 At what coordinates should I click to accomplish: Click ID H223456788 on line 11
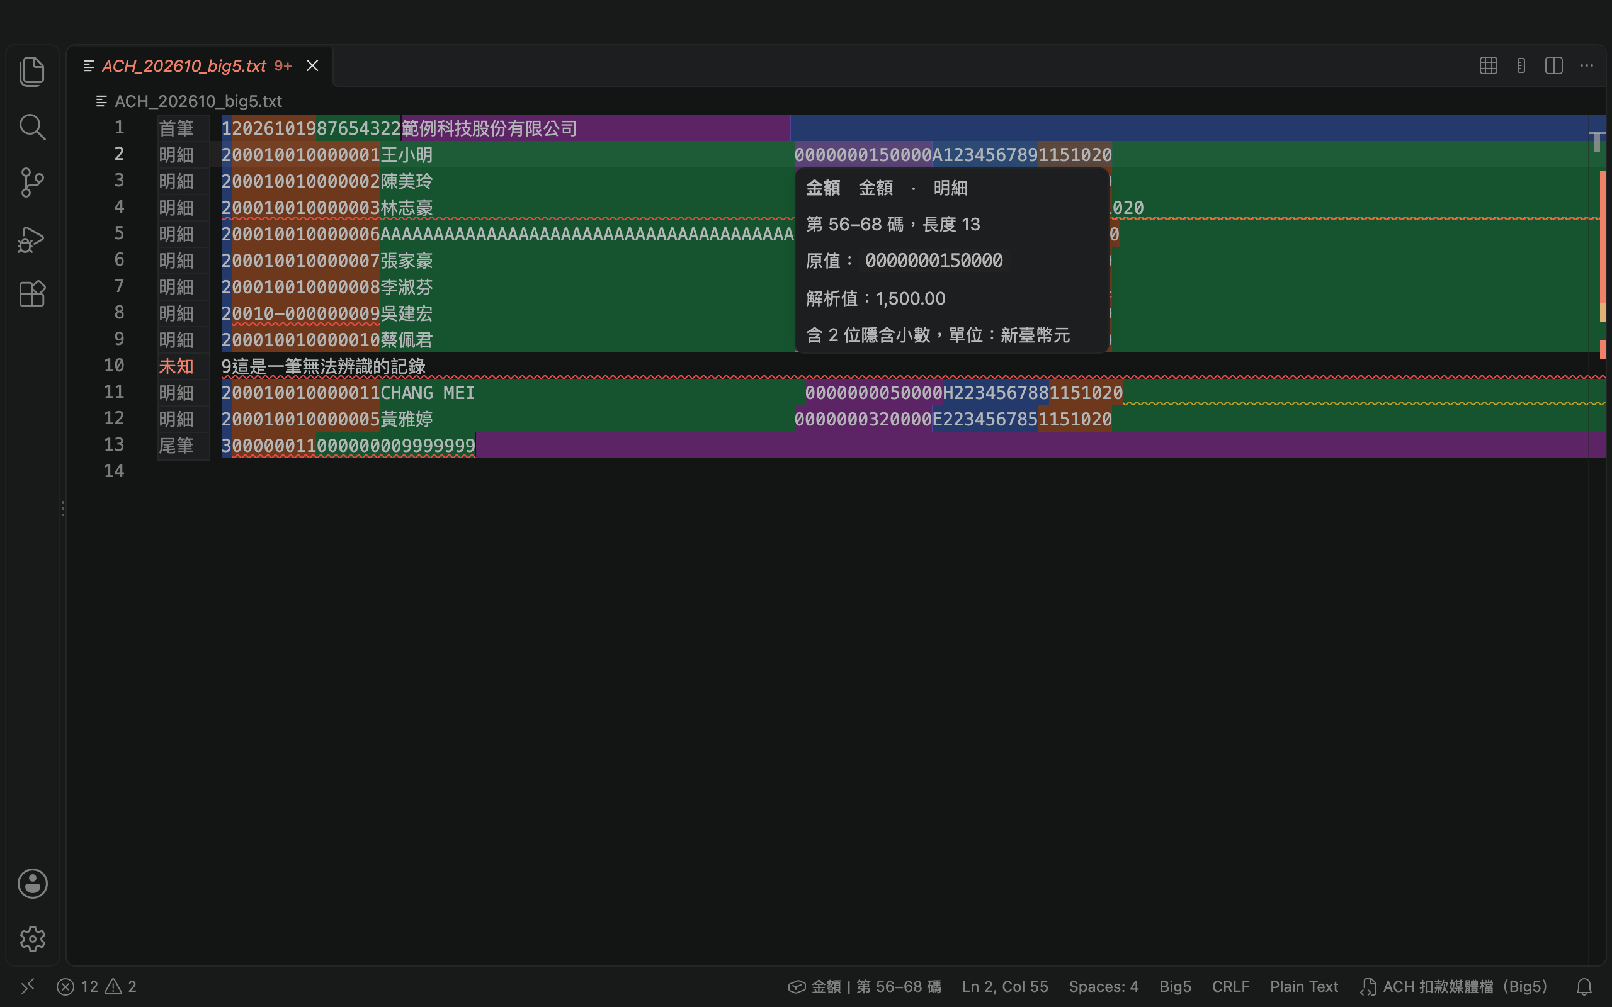point(996,392)
